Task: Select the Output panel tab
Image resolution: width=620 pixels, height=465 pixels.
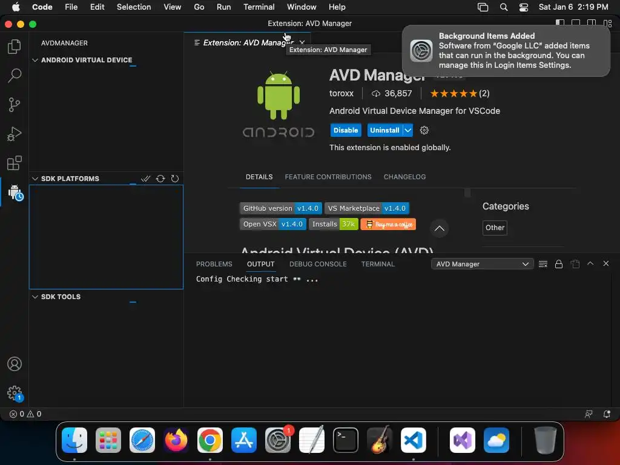Action: (x=260, y=264)
